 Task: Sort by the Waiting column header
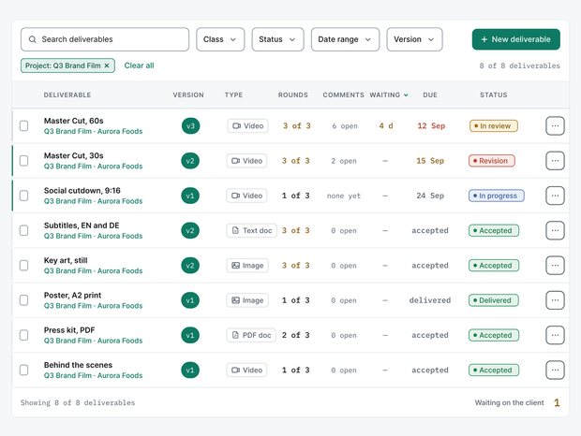tap(389, 95)
